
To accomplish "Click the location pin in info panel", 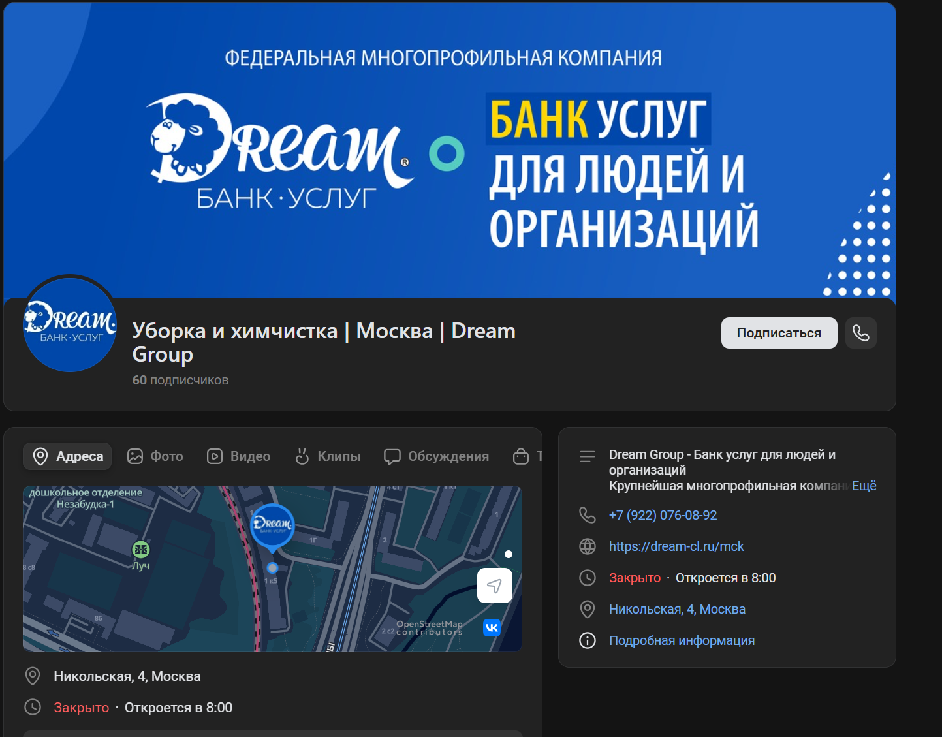I will (588, 609).
